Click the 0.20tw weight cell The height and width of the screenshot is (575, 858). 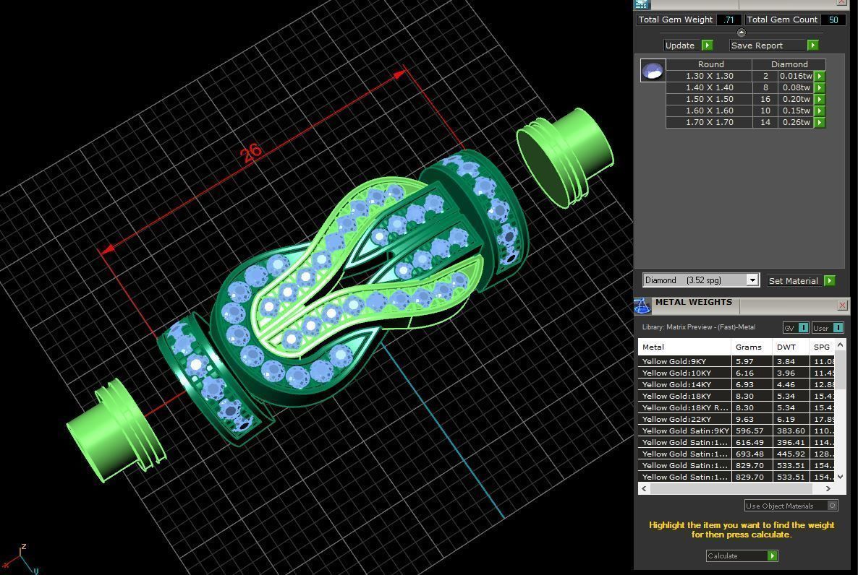797,99
